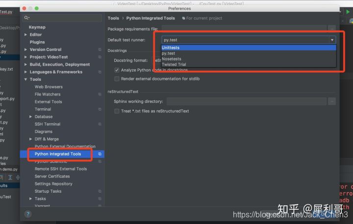Click the Tools breadcrumb link
The height and width of the screenshot is (224, 353).
(x=113, y=18)
